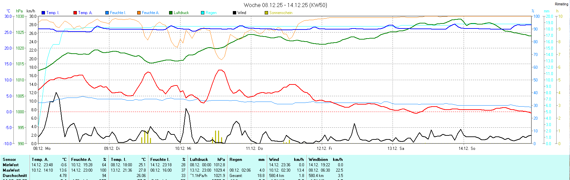Click the Luftdruck hPa table header
Image resolution: width=570 pixels, height=180 pixels.
click(207, 160)
